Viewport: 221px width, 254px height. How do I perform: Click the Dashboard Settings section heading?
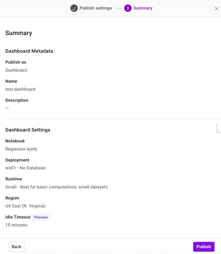pyautogui.click(x=28, y=130)
